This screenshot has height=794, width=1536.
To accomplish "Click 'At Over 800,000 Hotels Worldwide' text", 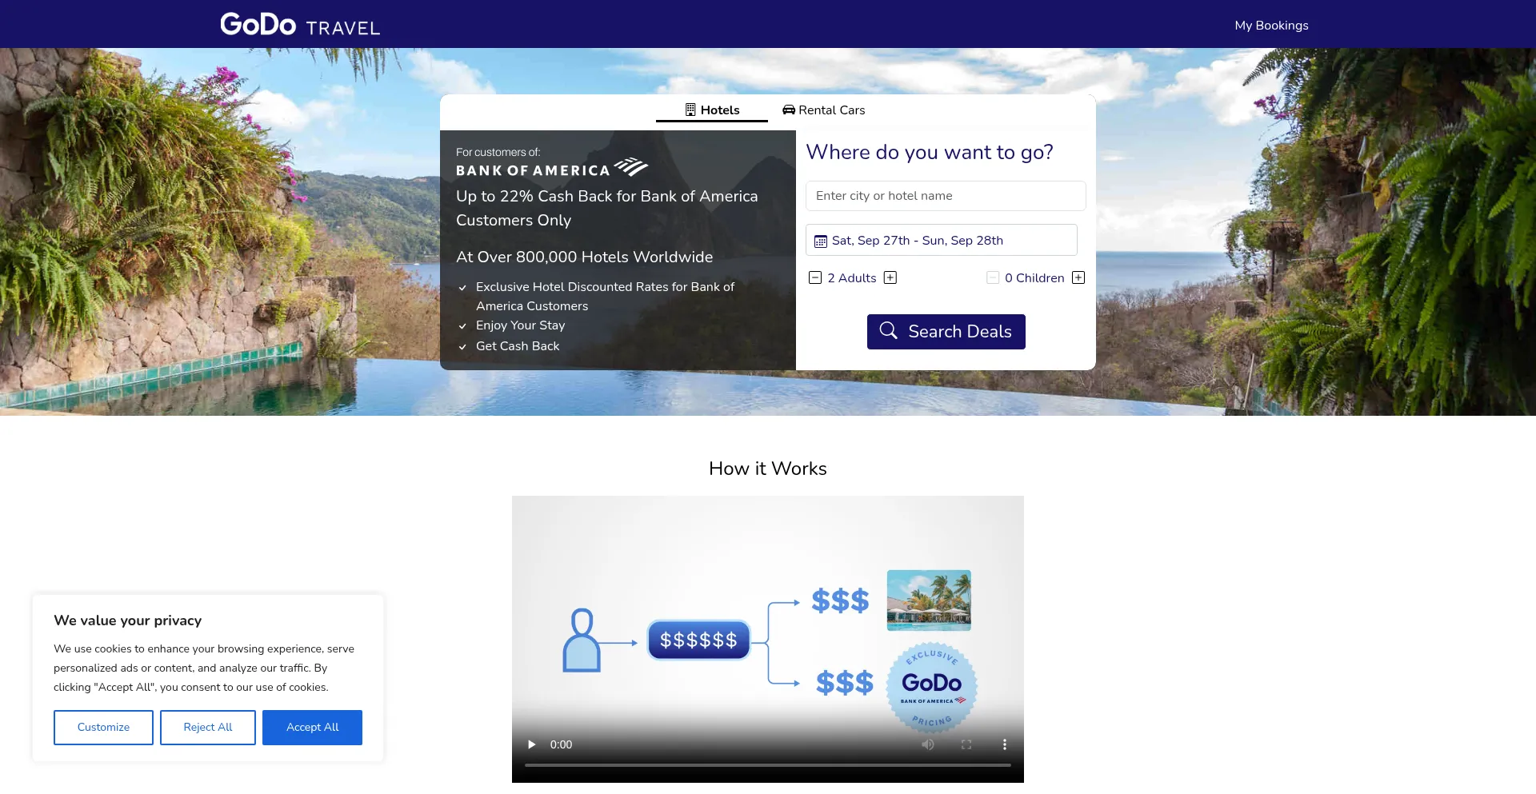I will point(584,257).
